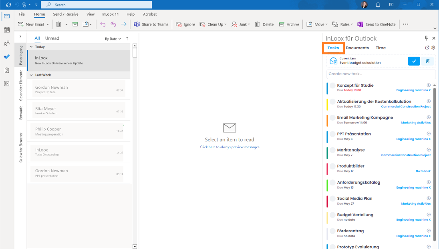Viewport: 439px width, 249px height.
Task: Open the View ribbon tab
Action: (x=91, y=14)
